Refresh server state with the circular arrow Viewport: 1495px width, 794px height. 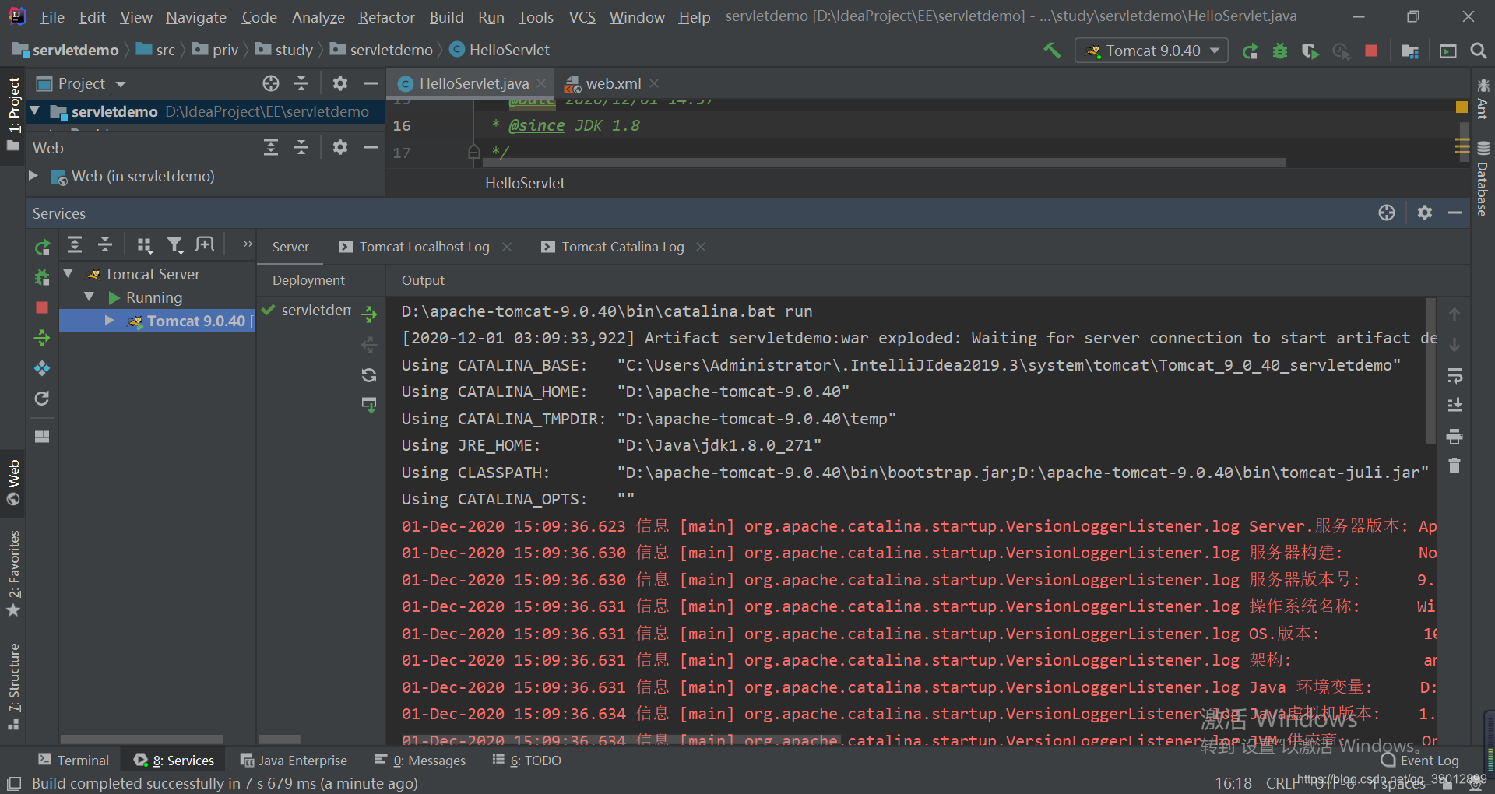pos(42,399)
